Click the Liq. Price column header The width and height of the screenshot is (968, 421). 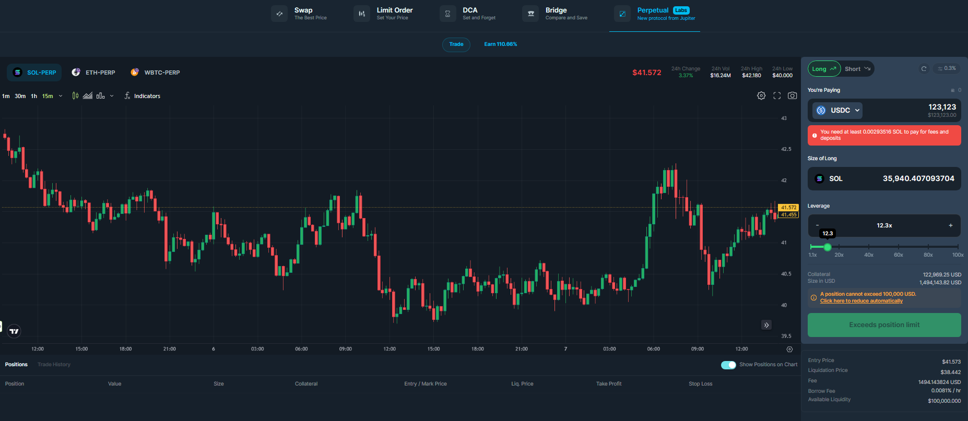tap(522, 384)
